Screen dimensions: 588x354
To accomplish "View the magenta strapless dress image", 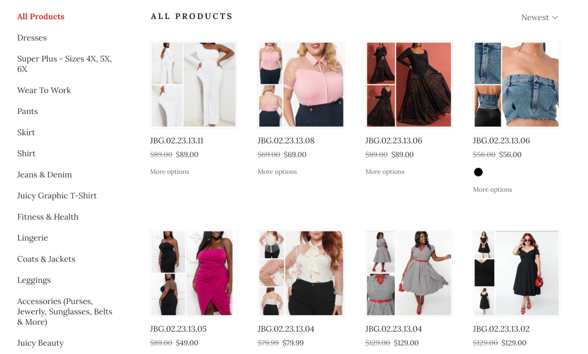I will (x=194, y=273).
